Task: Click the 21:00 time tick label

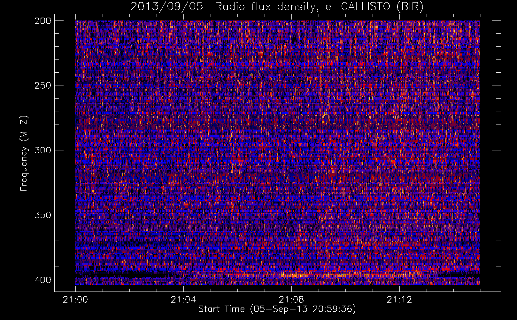Action: [75, 300]
